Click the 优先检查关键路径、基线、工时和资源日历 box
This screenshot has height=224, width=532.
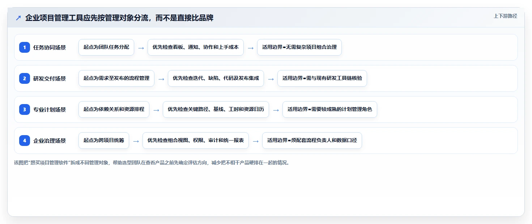click(x=216, y=109)
